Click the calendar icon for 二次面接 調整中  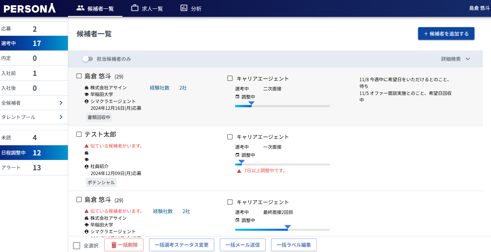(x=237, y=97)
